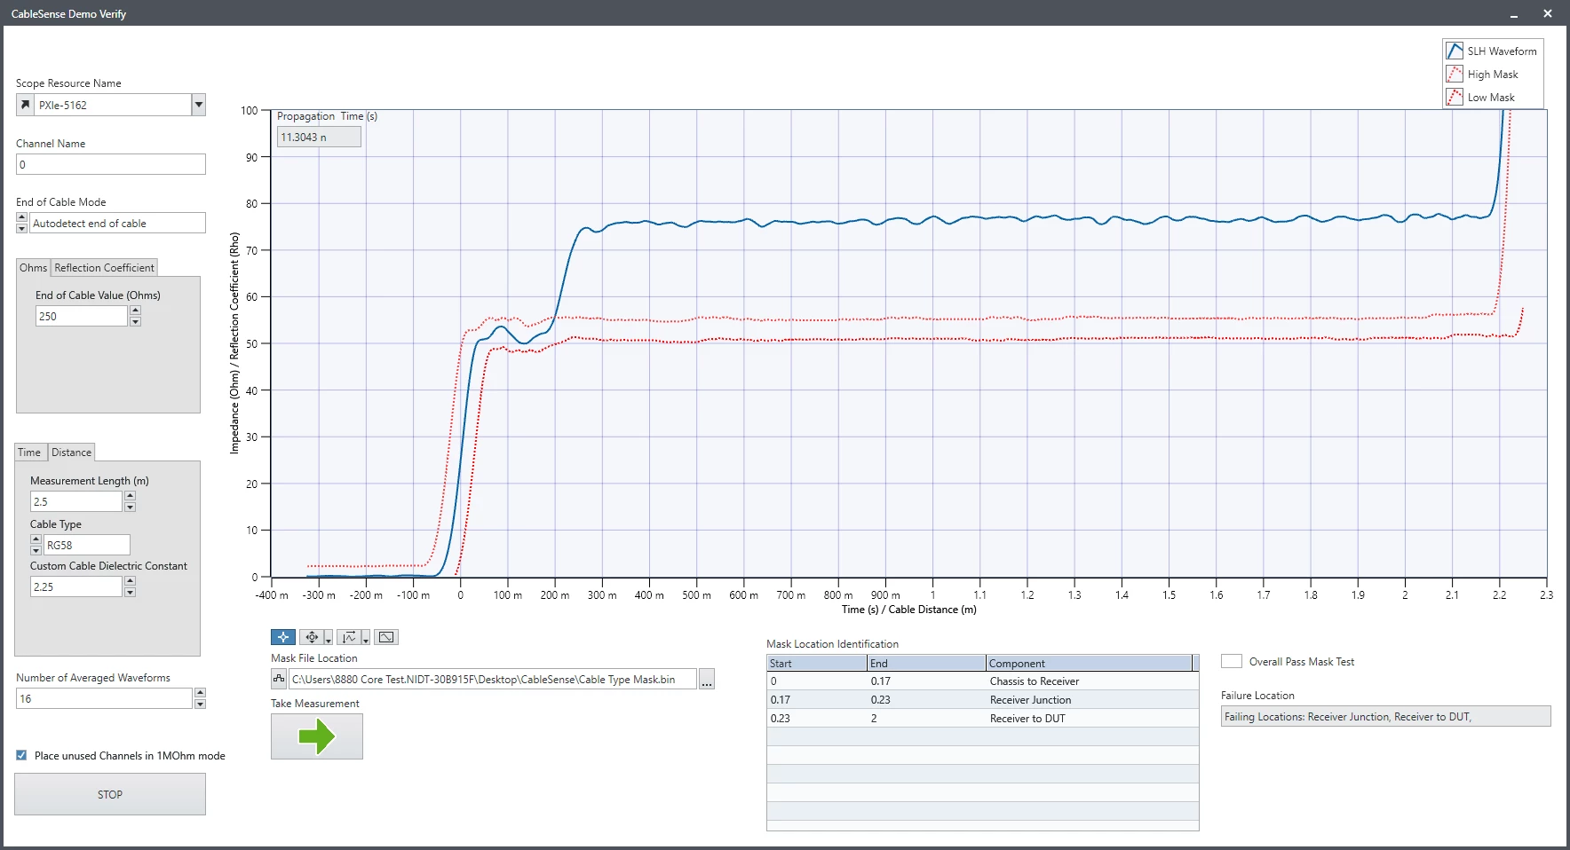The height and width of the screenshot is (850, 1570).
Task: Decrease Measurement Length value
Action: point(130,507)
